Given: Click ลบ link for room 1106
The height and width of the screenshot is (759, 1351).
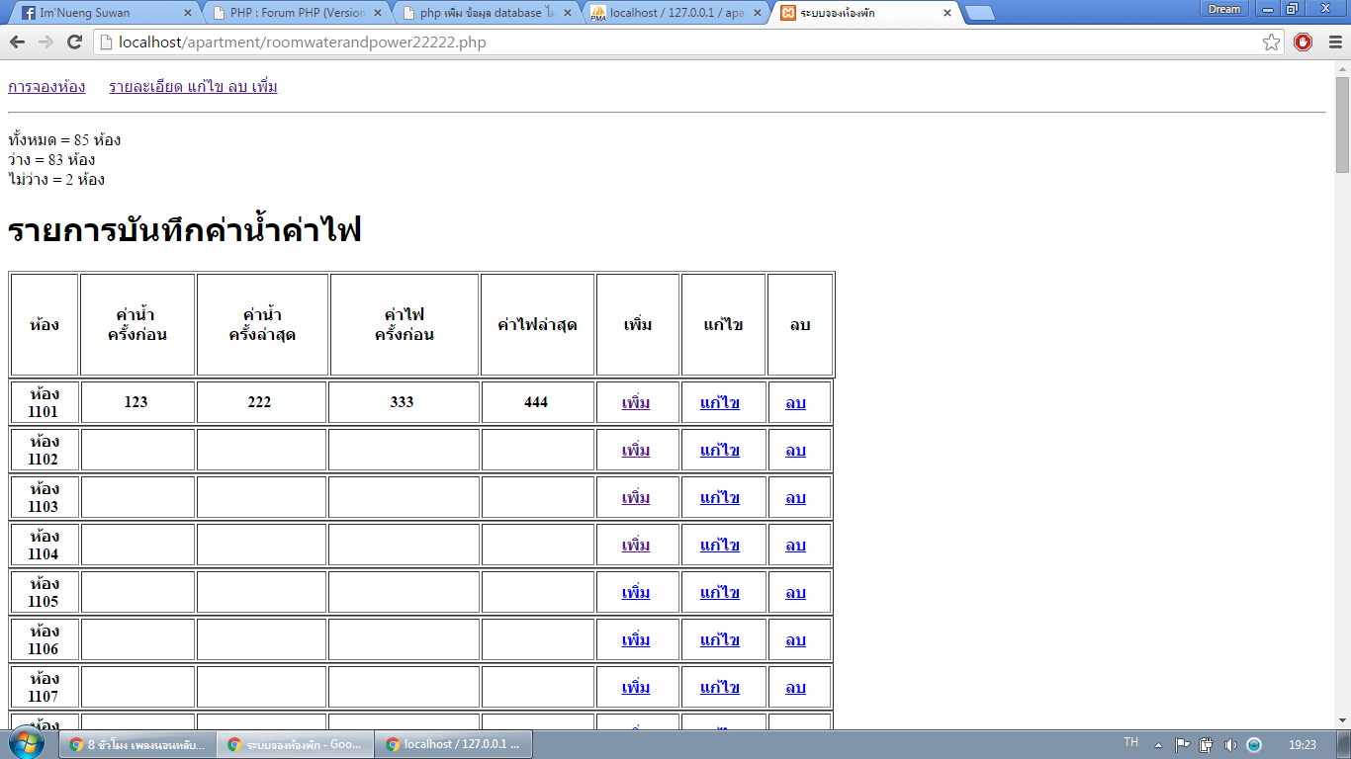Looking at the screenshot, I should (x=795, y=639).
